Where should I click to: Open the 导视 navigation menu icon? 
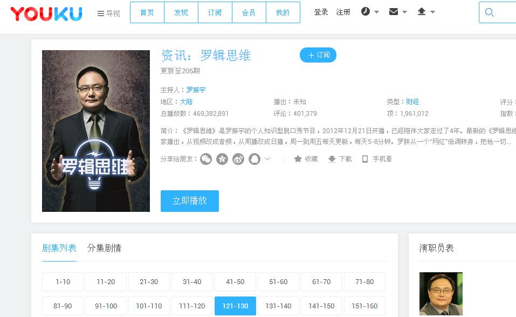(101, 13)
